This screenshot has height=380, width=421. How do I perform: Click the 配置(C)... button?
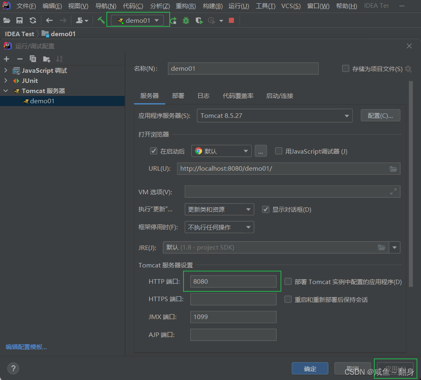[x=380, y=115]
